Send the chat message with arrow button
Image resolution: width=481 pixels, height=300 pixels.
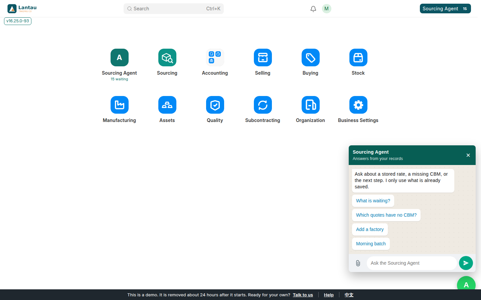pos(466,263)
